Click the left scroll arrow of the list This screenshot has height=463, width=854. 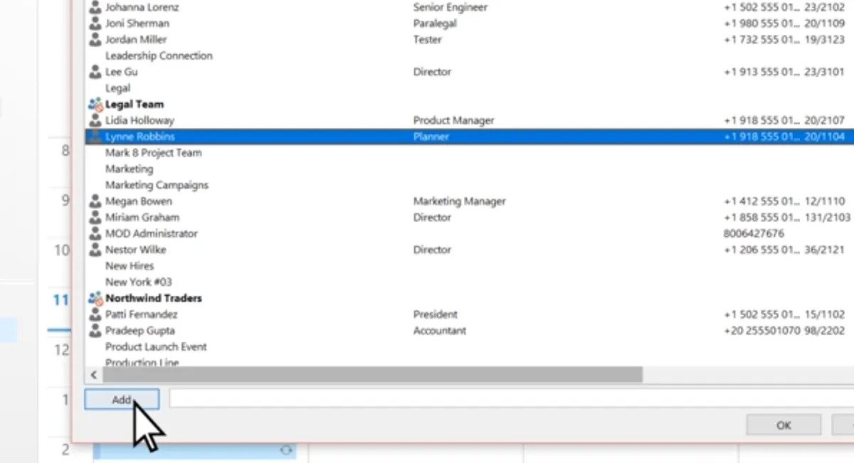coord(93,374)
